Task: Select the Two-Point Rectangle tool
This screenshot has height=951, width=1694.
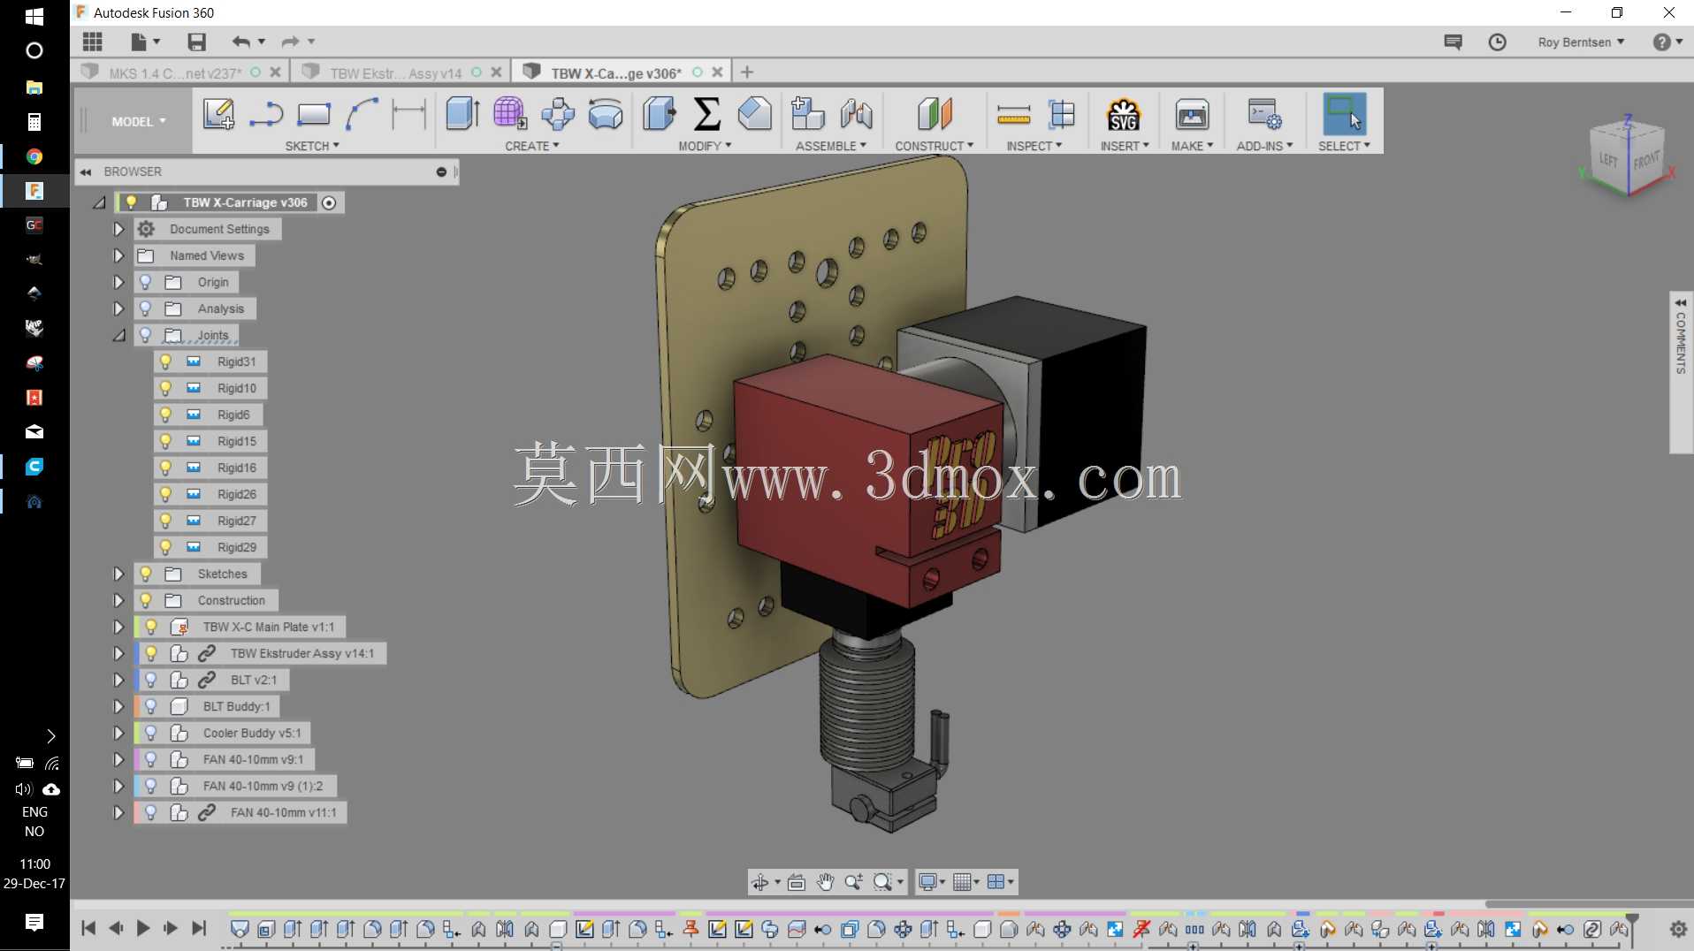Action: (x=313, y=114)
